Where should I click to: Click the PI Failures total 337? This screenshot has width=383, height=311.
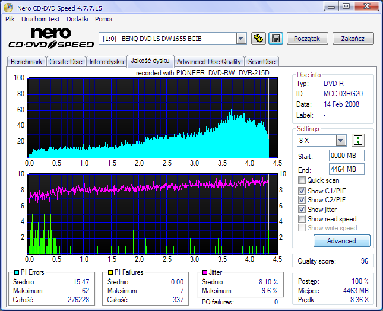pyautogui.click(x=178, y=300)
